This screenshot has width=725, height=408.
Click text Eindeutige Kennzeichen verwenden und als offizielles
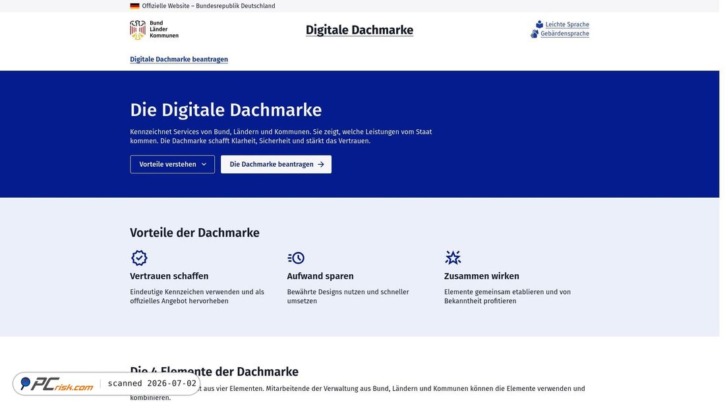(197, 297)
